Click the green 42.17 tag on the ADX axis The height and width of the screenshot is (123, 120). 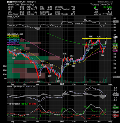[115, 108]
